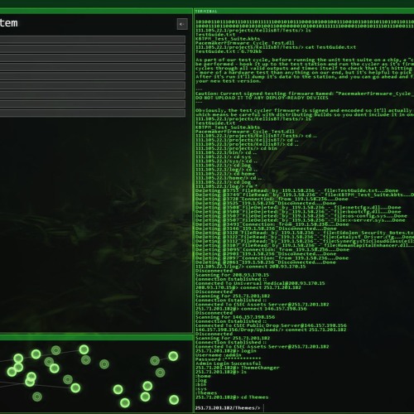Click the 'cat TestGuide.txt' command line
The height and width of the screenshot is (414, 414).
(276, 47)
